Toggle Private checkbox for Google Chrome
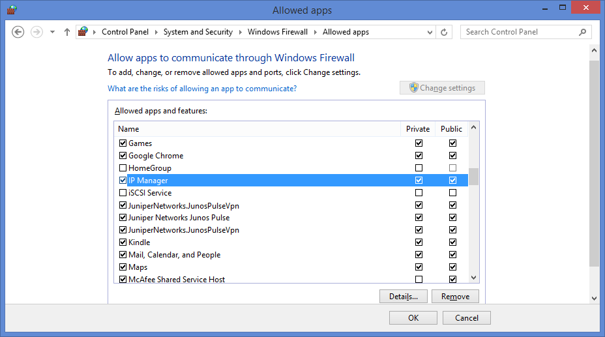This screenshot has height=337, width=605. click(x=419, y=155)
